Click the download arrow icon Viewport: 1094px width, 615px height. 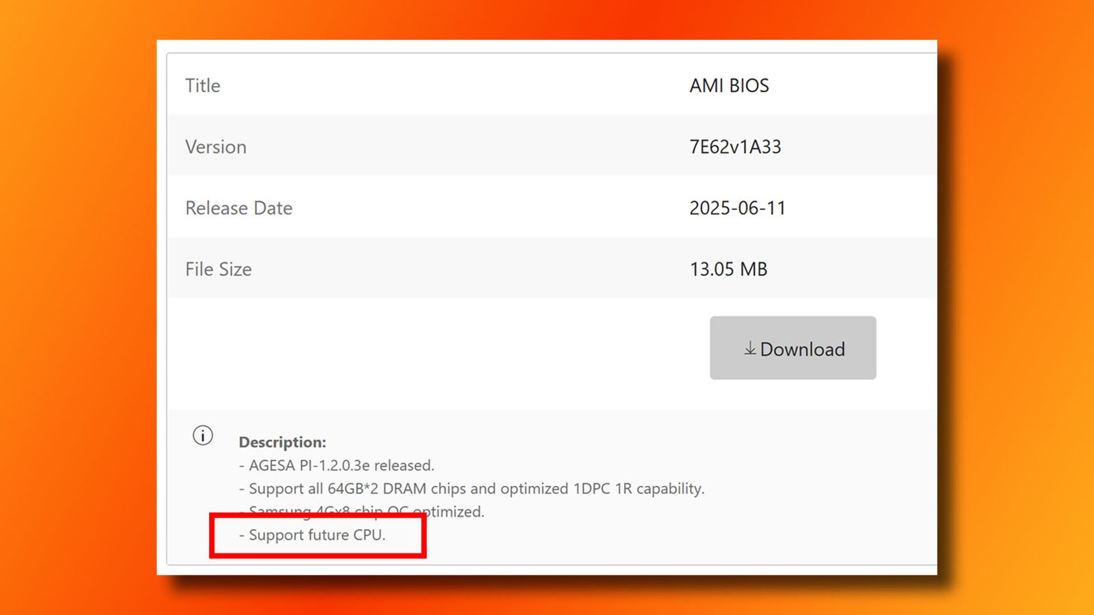[x=750, y=348]
